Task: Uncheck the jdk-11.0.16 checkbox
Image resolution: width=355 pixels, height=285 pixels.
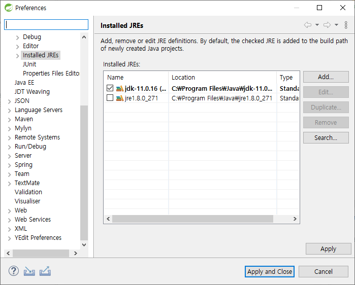Action: click(x=110, y=88)
